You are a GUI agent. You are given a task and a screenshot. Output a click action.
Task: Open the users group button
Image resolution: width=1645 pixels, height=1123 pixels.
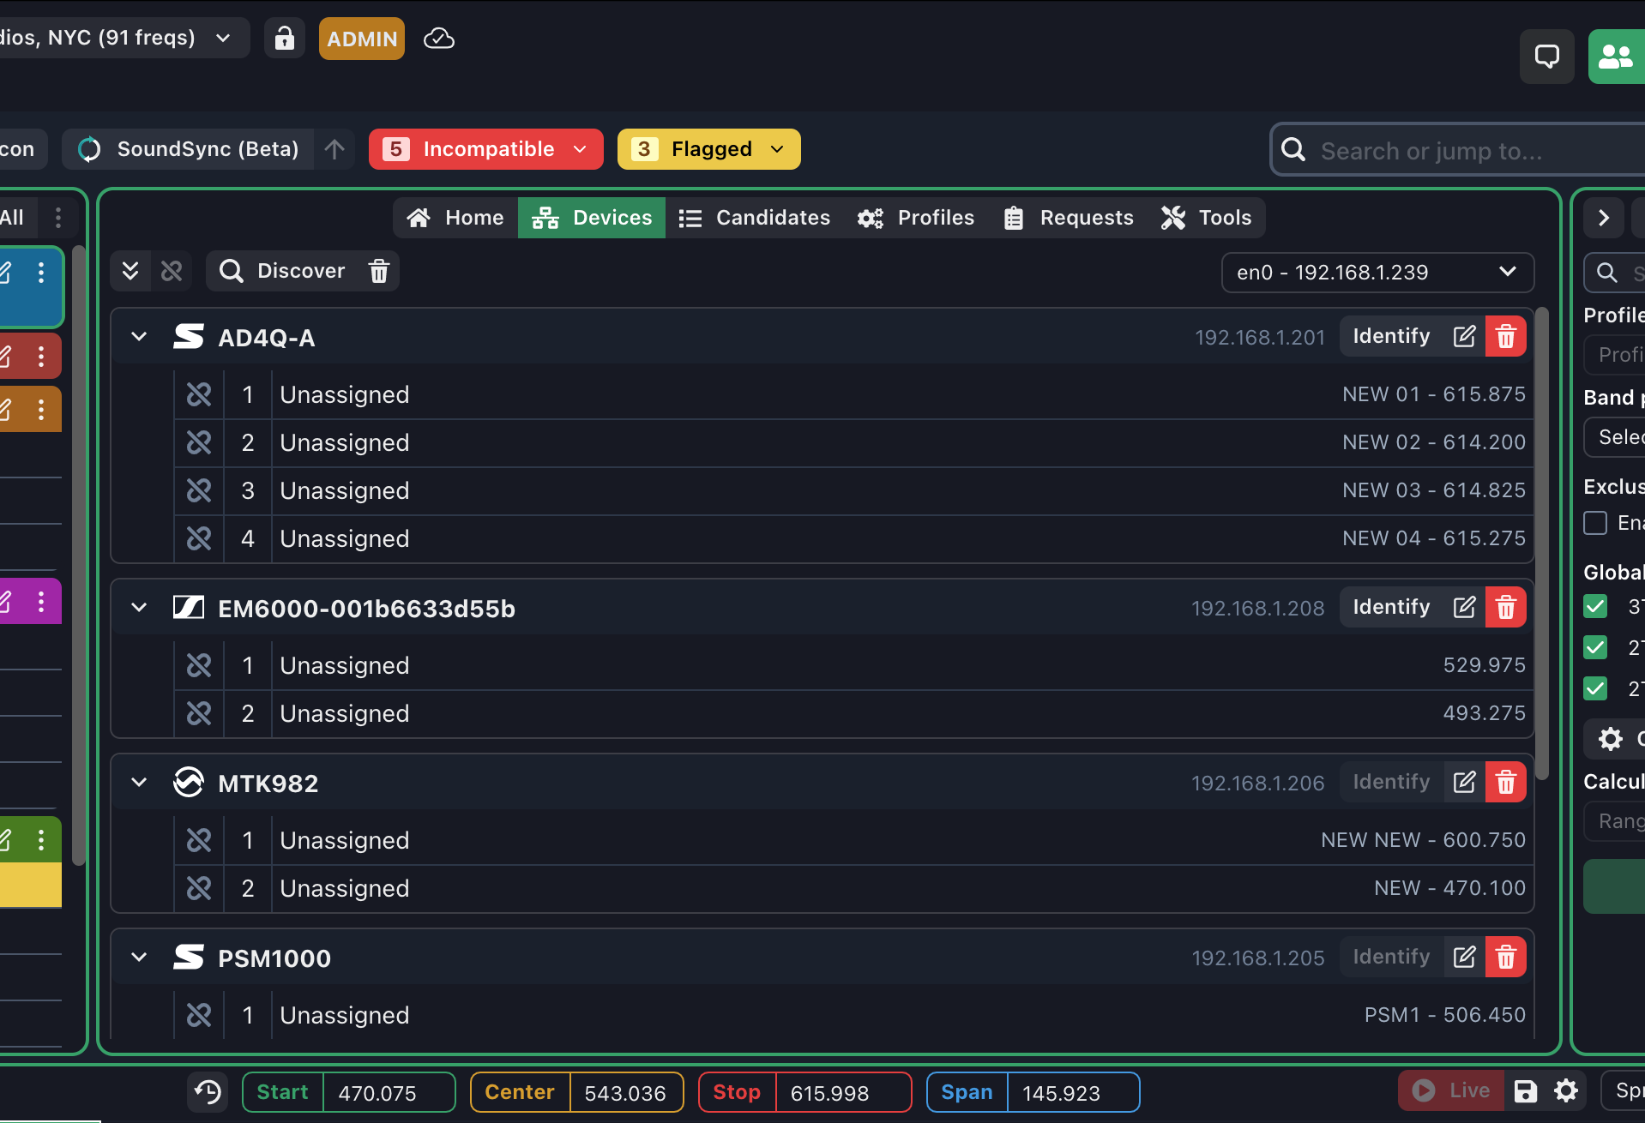1616,57
